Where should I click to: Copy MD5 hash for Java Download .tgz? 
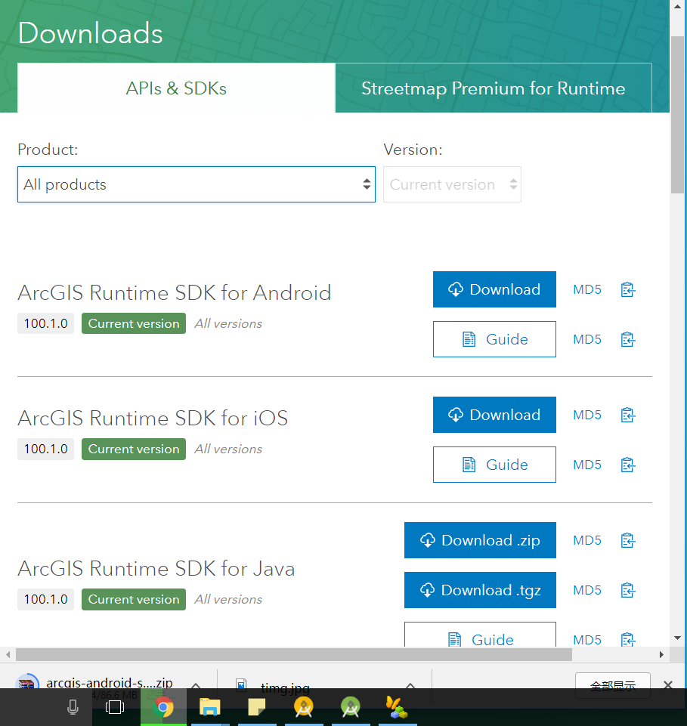pos(627,590)
